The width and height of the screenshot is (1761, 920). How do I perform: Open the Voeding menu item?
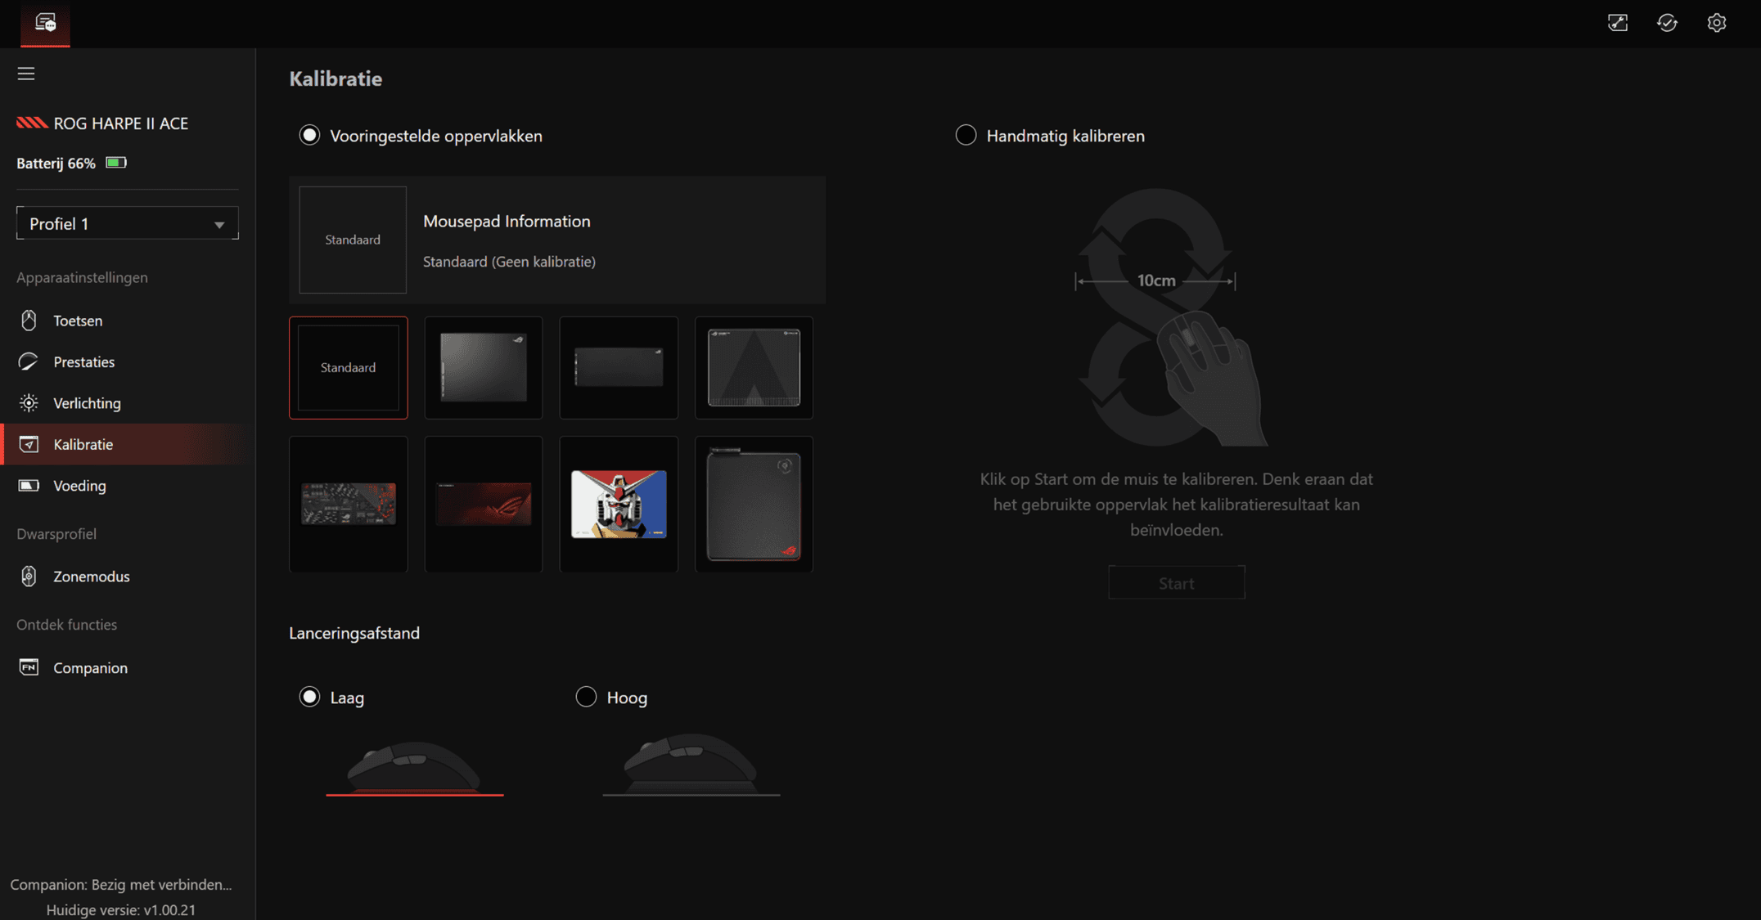pos(128,486)
